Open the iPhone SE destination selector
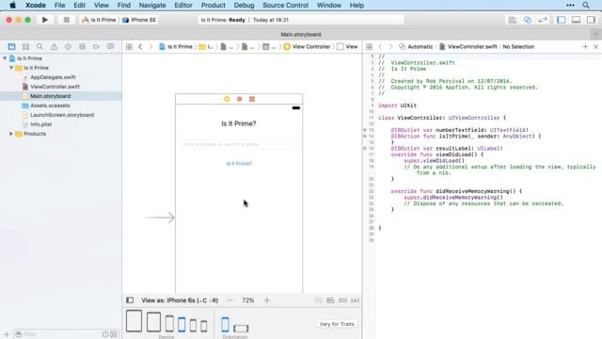This screenshot has width=602, height=339. tap(139, 20)
